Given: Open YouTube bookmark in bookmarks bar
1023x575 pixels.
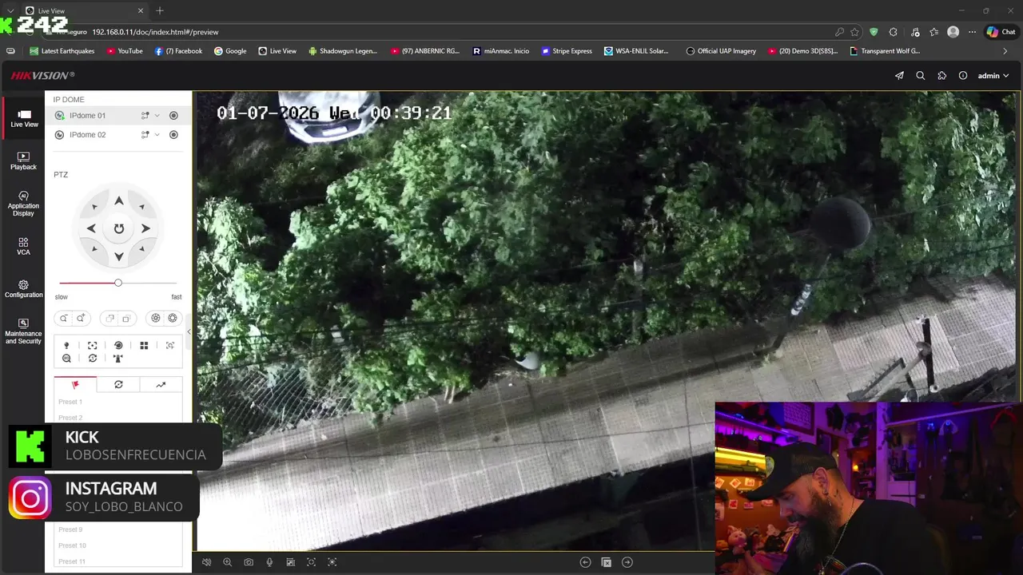Looking at the screenshot, I should coord(124,51).
